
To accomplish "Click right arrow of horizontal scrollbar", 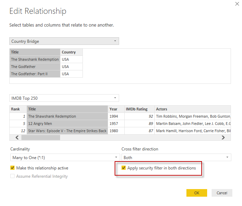I will pyautogui.click(x=223, y=137).
